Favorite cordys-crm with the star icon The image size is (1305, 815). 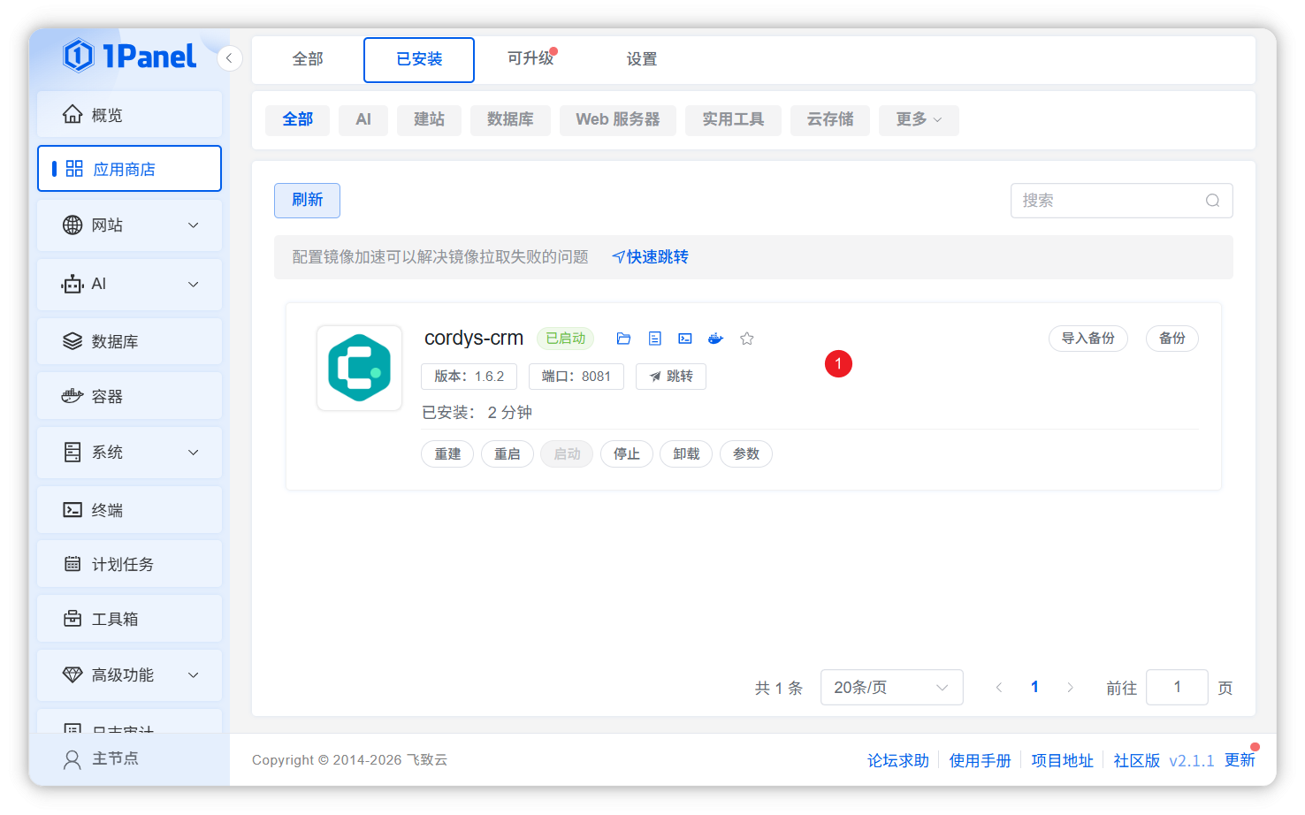[747, 339]
